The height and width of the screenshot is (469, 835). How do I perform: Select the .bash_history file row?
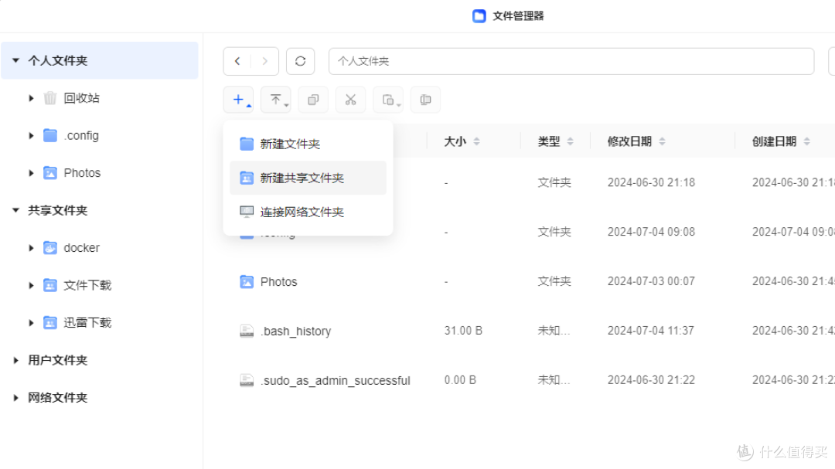295,331
